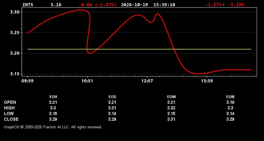Click the 15:39 time axis label
This screenshot has height=141, width=264.
207,81
